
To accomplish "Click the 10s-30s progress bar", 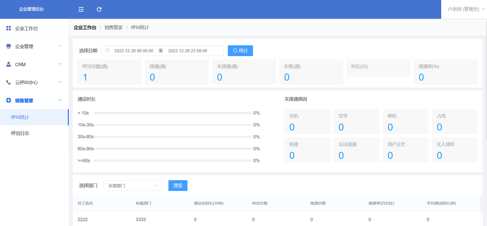I will (173, 125).
